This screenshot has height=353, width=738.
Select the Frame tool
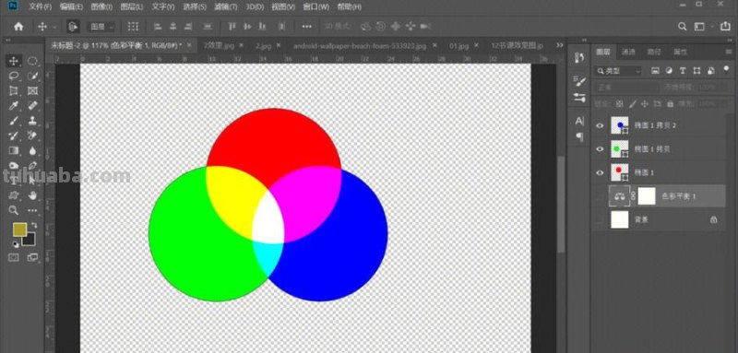(x=32, y=90)
